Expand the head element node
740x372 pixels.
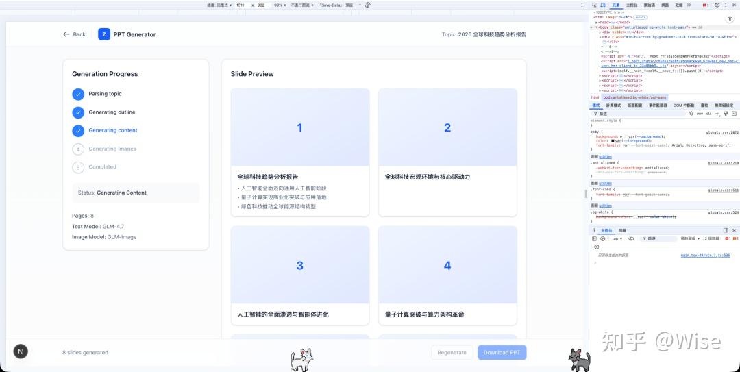(595, 22)
